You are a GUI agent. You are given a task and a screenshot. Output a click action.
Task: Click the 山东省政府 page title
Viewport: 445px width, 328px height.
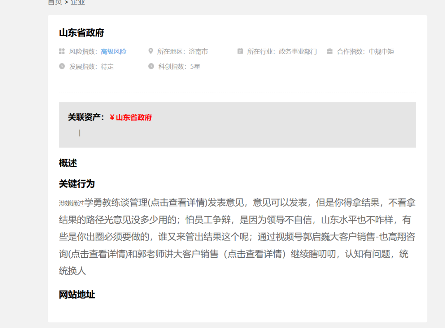coord(82,33)
